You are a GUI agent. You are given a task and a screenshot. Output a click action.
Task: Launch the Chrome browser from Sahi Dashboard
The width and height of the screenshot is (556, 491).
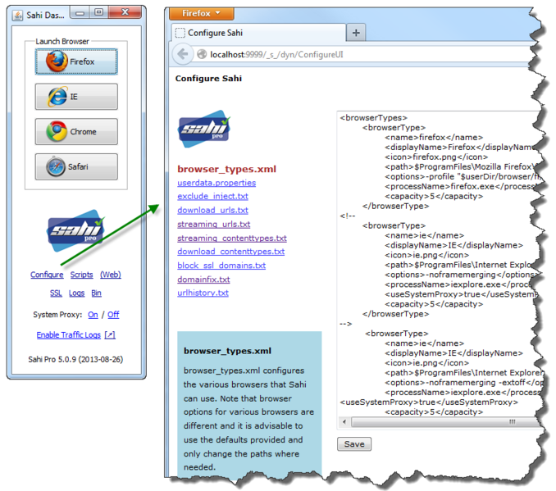pos(76,131)
